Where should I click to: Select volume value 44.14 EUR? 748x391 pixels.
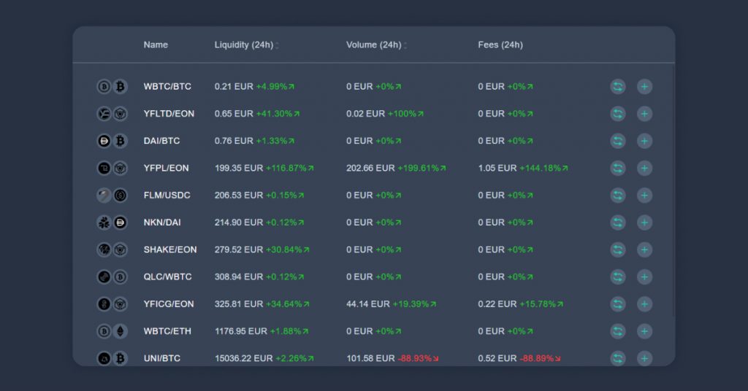368,304
